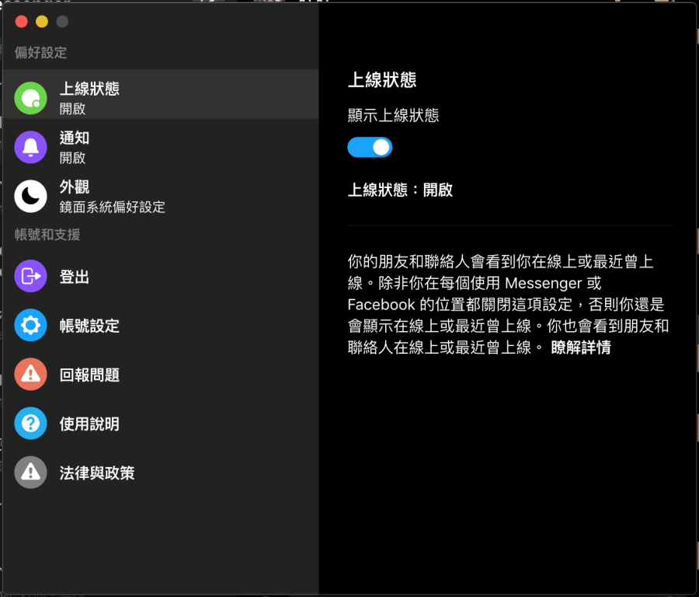This screenshot has width=699, height=597.
Task: Click the 鏡面系統偏好設定 subtitle text
Action: [113, 207]
